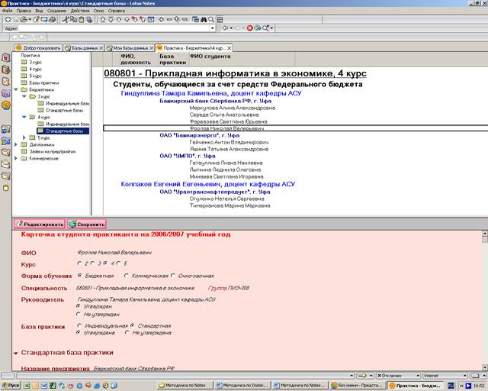
Task: Click the magnifier Search icon next to binoculars
Action: [x=211, y=20]
